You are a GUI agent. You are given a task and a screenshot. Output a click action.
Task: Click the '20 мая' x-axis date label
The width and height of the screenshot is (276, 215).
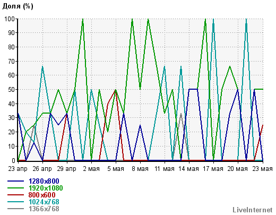click(x=238, y=169)
